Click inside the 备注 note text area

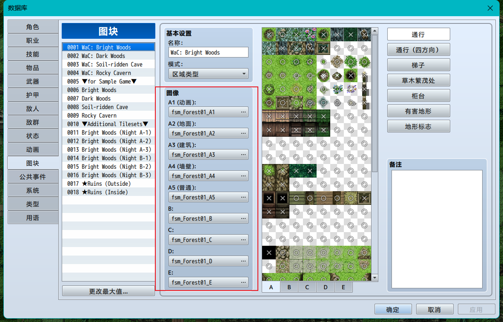[437, 229]
